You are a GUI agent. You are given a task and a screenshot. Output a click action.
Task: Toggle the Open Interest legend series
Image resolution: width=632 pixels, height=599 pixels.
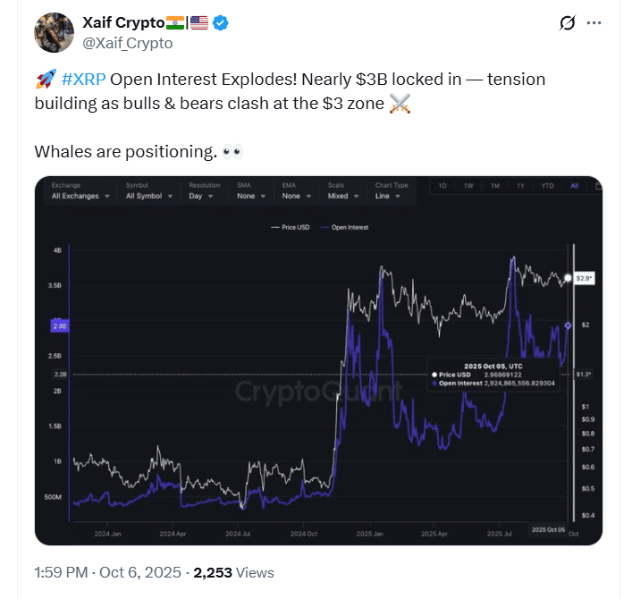point(345,227)
